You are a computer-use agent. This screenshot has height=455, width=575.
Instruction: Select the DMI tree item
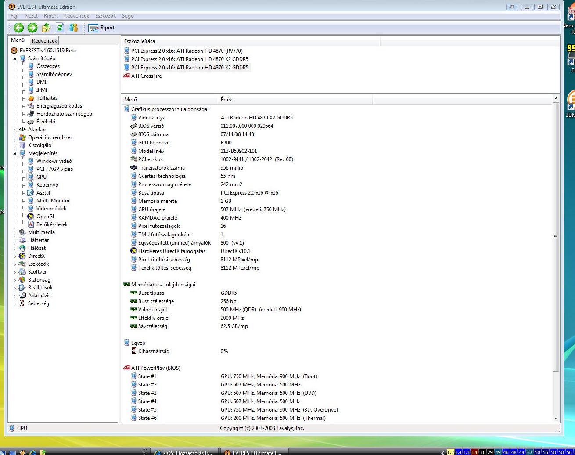(41, 82)
